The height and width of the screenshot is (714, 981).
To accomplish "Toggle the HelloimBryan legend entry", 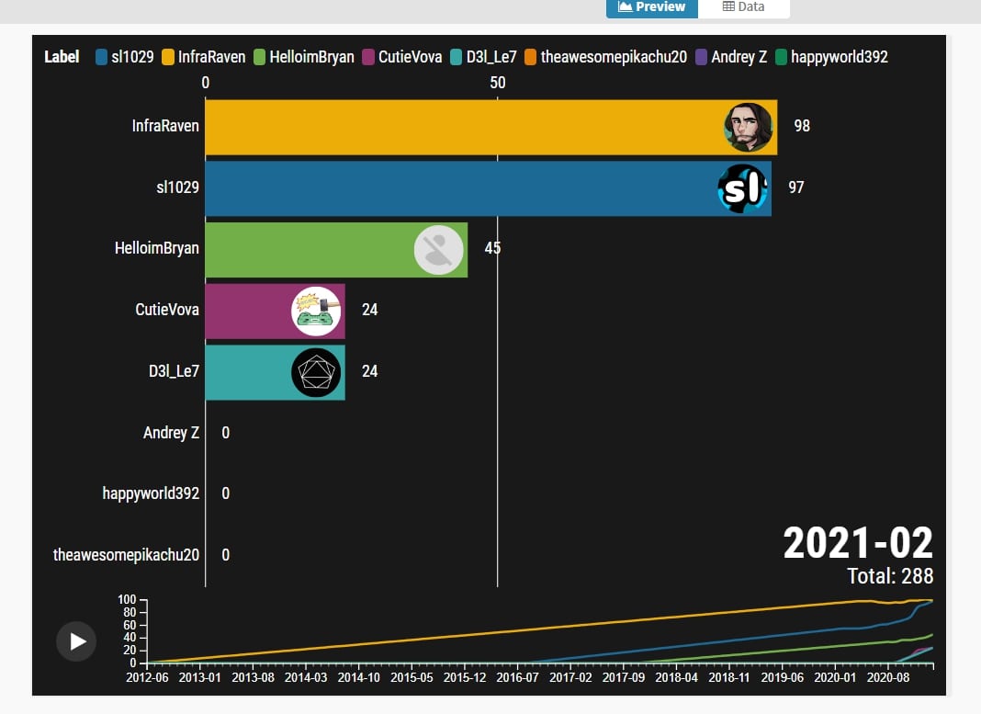I will click(303, 57).
